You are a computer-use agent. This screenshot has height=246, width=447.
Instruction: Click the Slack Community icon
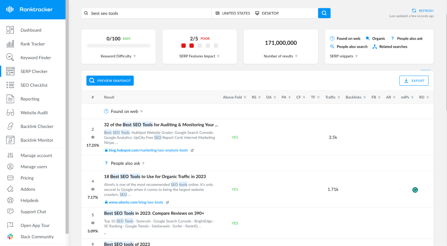pyautogui.click(x=10, y=237)
